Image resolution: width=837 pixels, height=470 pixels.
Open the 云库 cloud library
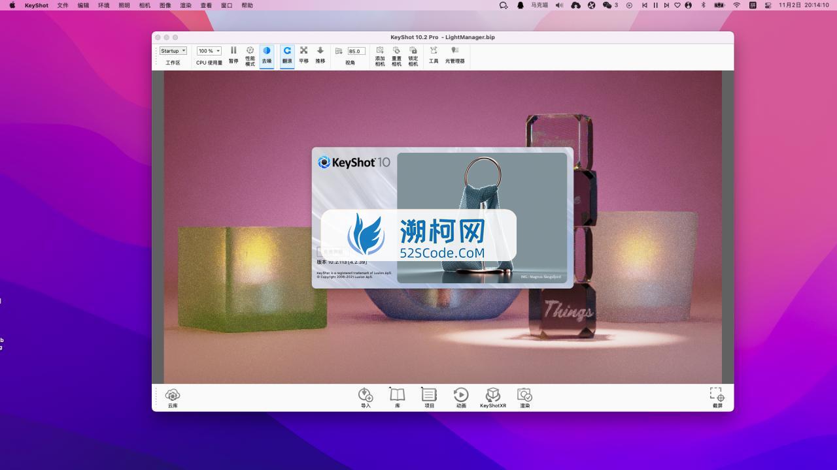pos(173,398)
